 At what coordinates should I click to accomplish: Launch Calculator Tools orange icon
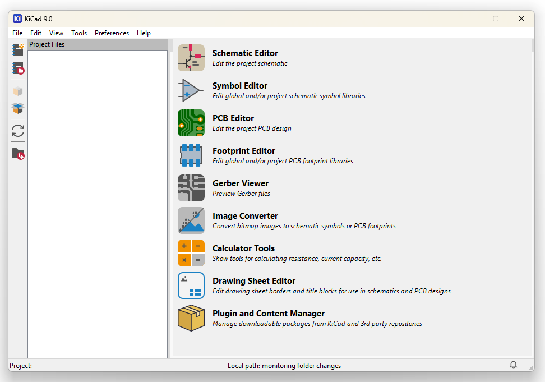tap(191, 253)
